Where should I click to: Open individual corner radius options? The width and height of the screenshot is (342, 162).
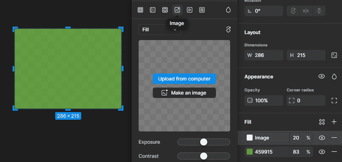[x=334, y=101]
